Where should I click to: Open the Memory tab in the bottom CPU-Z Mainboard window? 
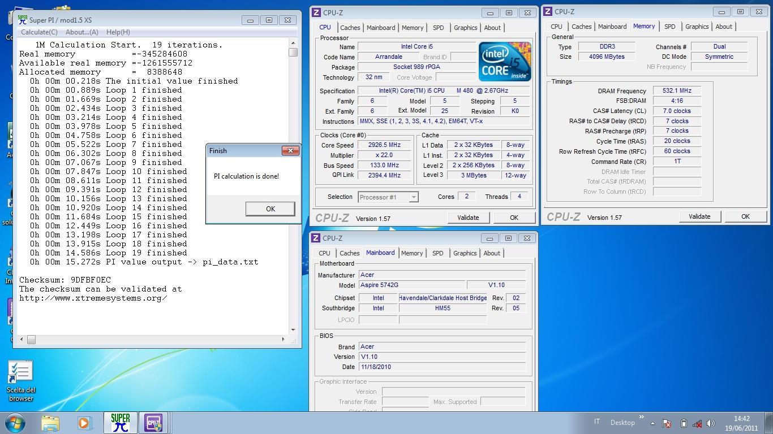tap(412, 253)
